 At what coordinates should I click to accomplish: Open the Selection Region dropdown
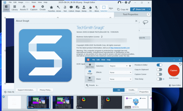pyautogui.click(x=119, y=66)
